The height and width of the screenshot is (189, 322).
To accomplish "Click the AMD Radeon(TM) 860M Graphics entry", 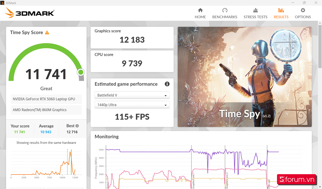I will tap(46, 110).
